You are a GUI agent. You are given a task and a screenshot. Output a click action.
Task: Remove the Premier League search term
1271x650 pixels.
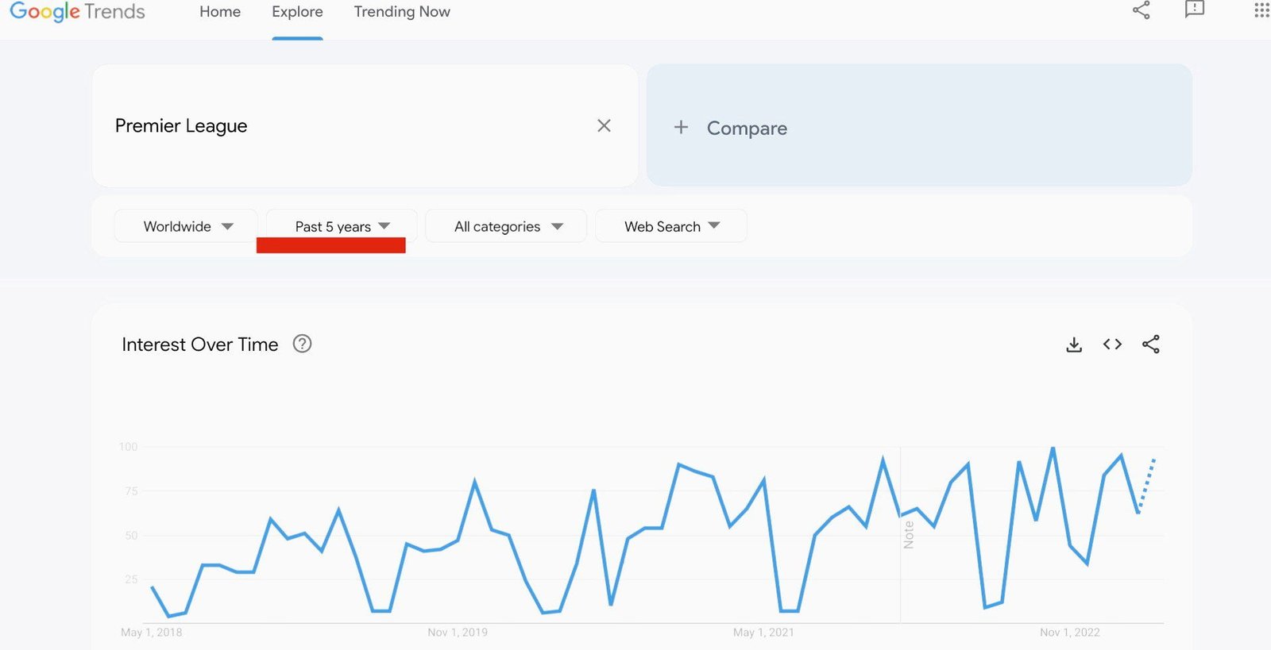point(604,125)
